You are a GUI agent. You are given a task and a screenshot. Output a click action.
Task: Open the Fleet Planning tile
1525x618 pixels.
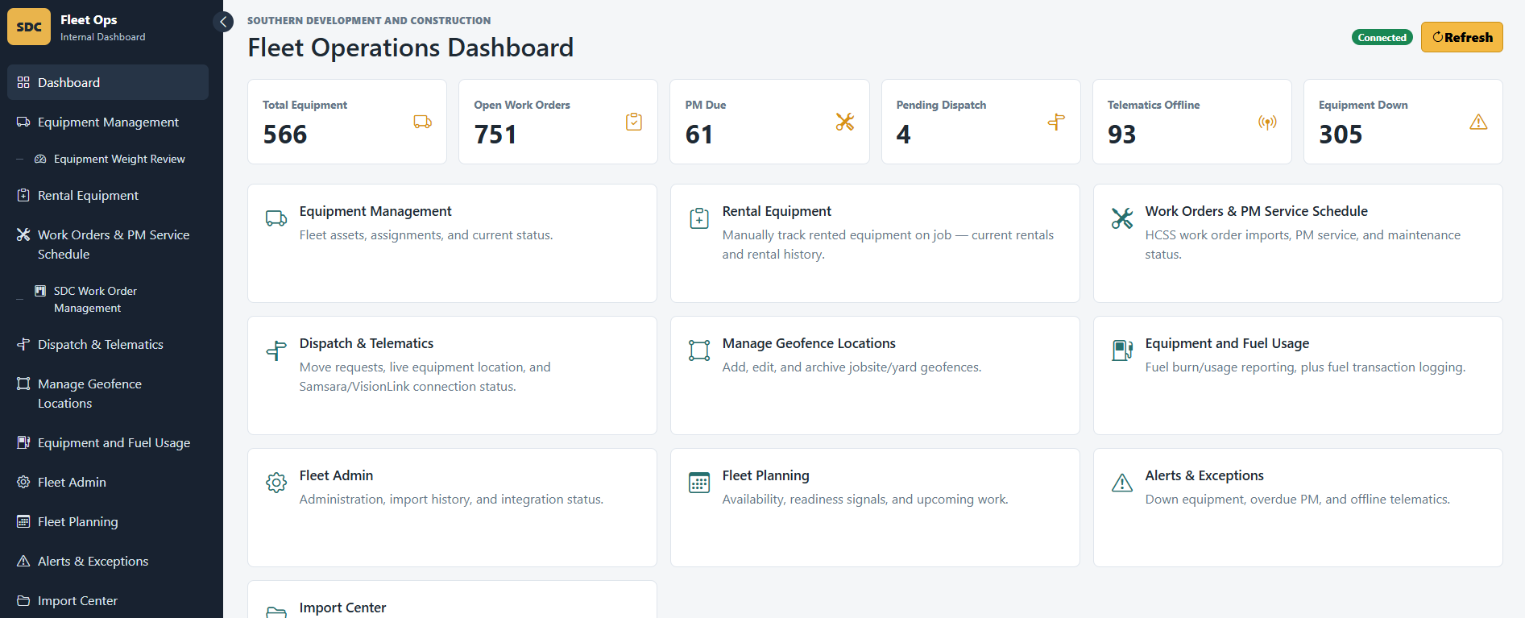[x=875, y=508]
